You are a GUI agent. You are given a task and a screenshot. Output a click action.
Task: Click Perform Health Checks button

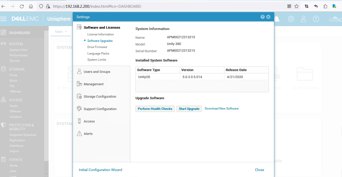click(155, 109)
